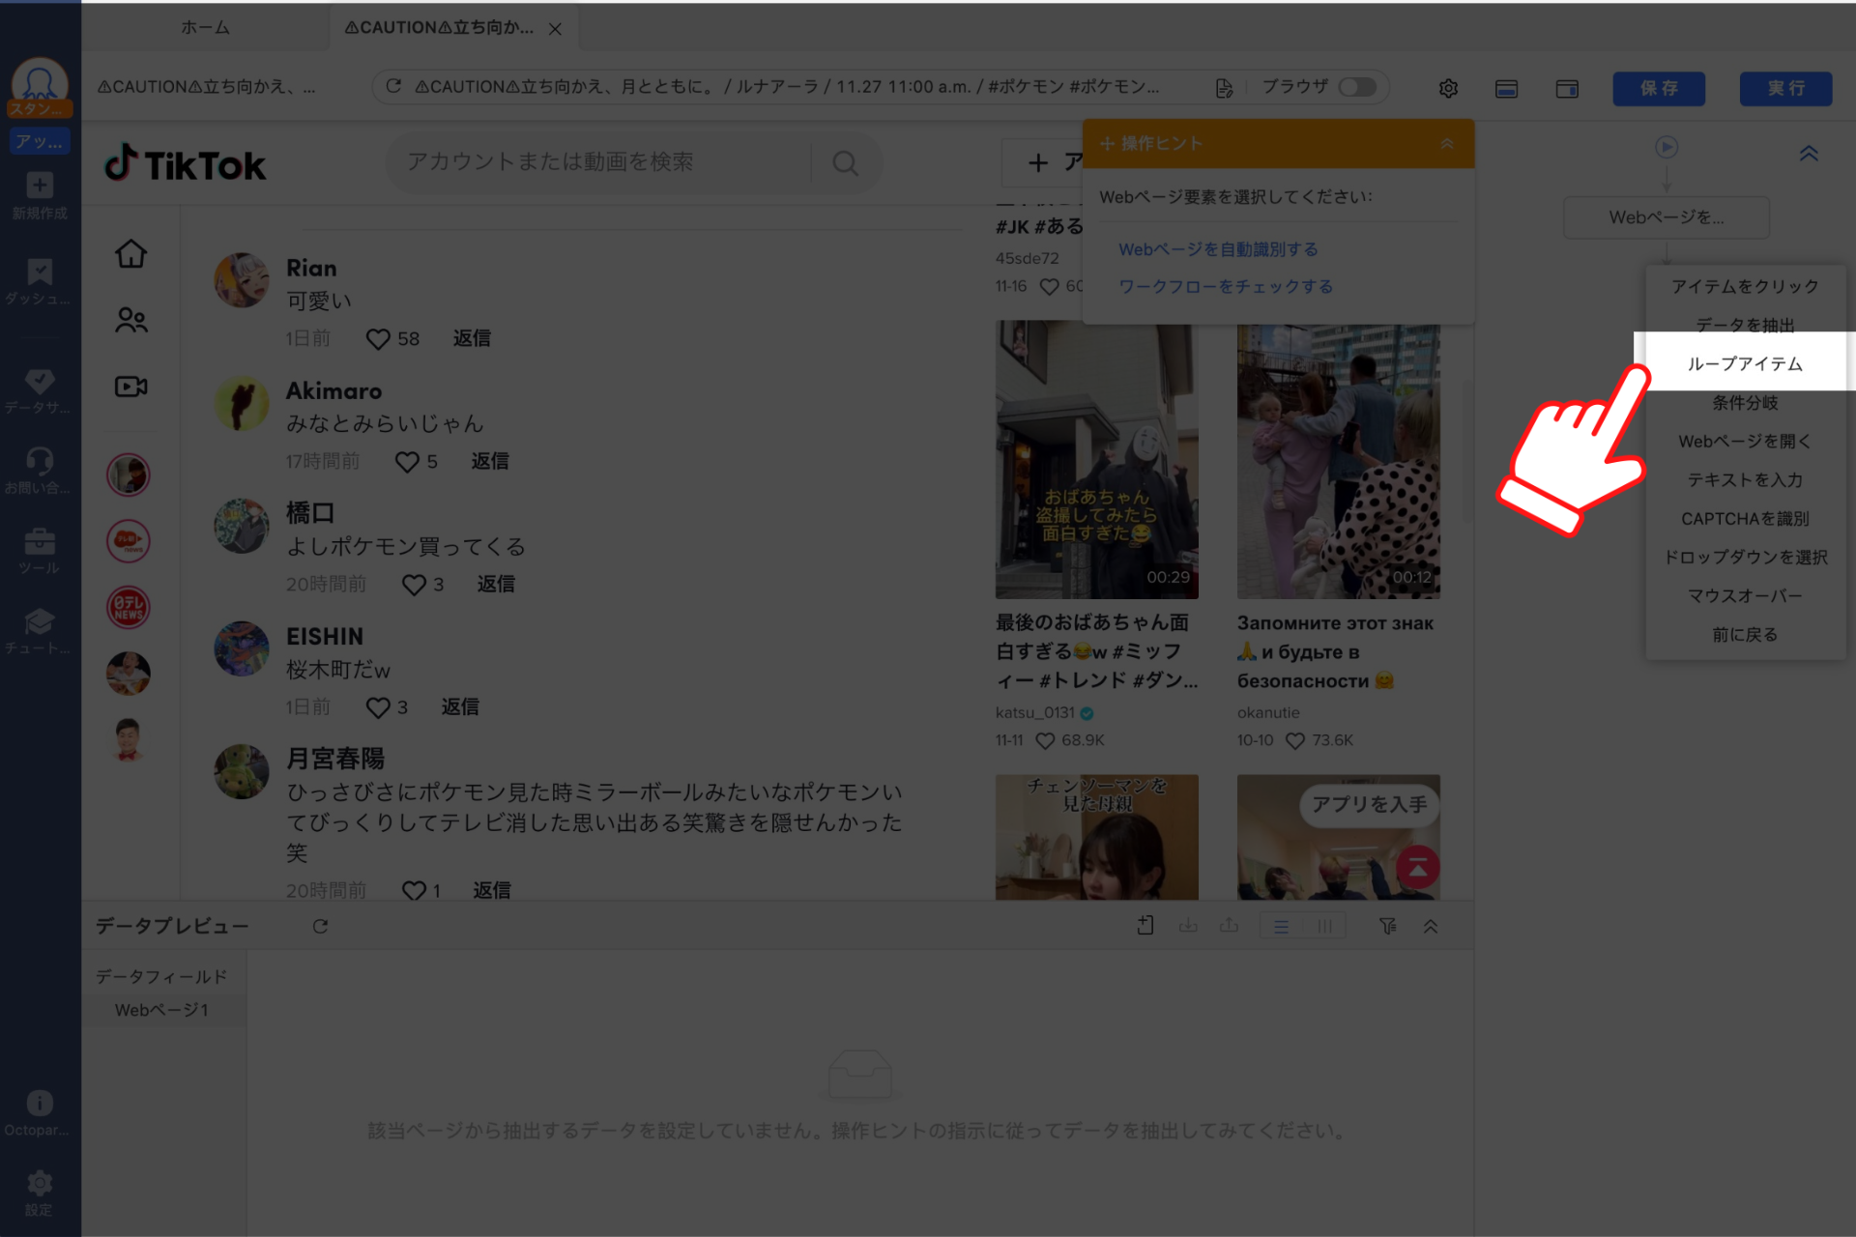
Task: Open okanutie video thumbnail
Action: coord(1338,461)
